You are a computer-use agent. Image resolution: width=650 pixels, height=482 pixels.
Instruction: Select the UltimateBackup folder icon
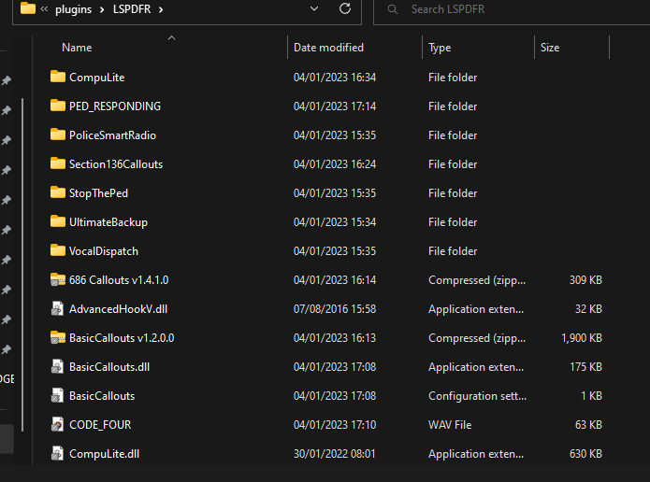58,221
